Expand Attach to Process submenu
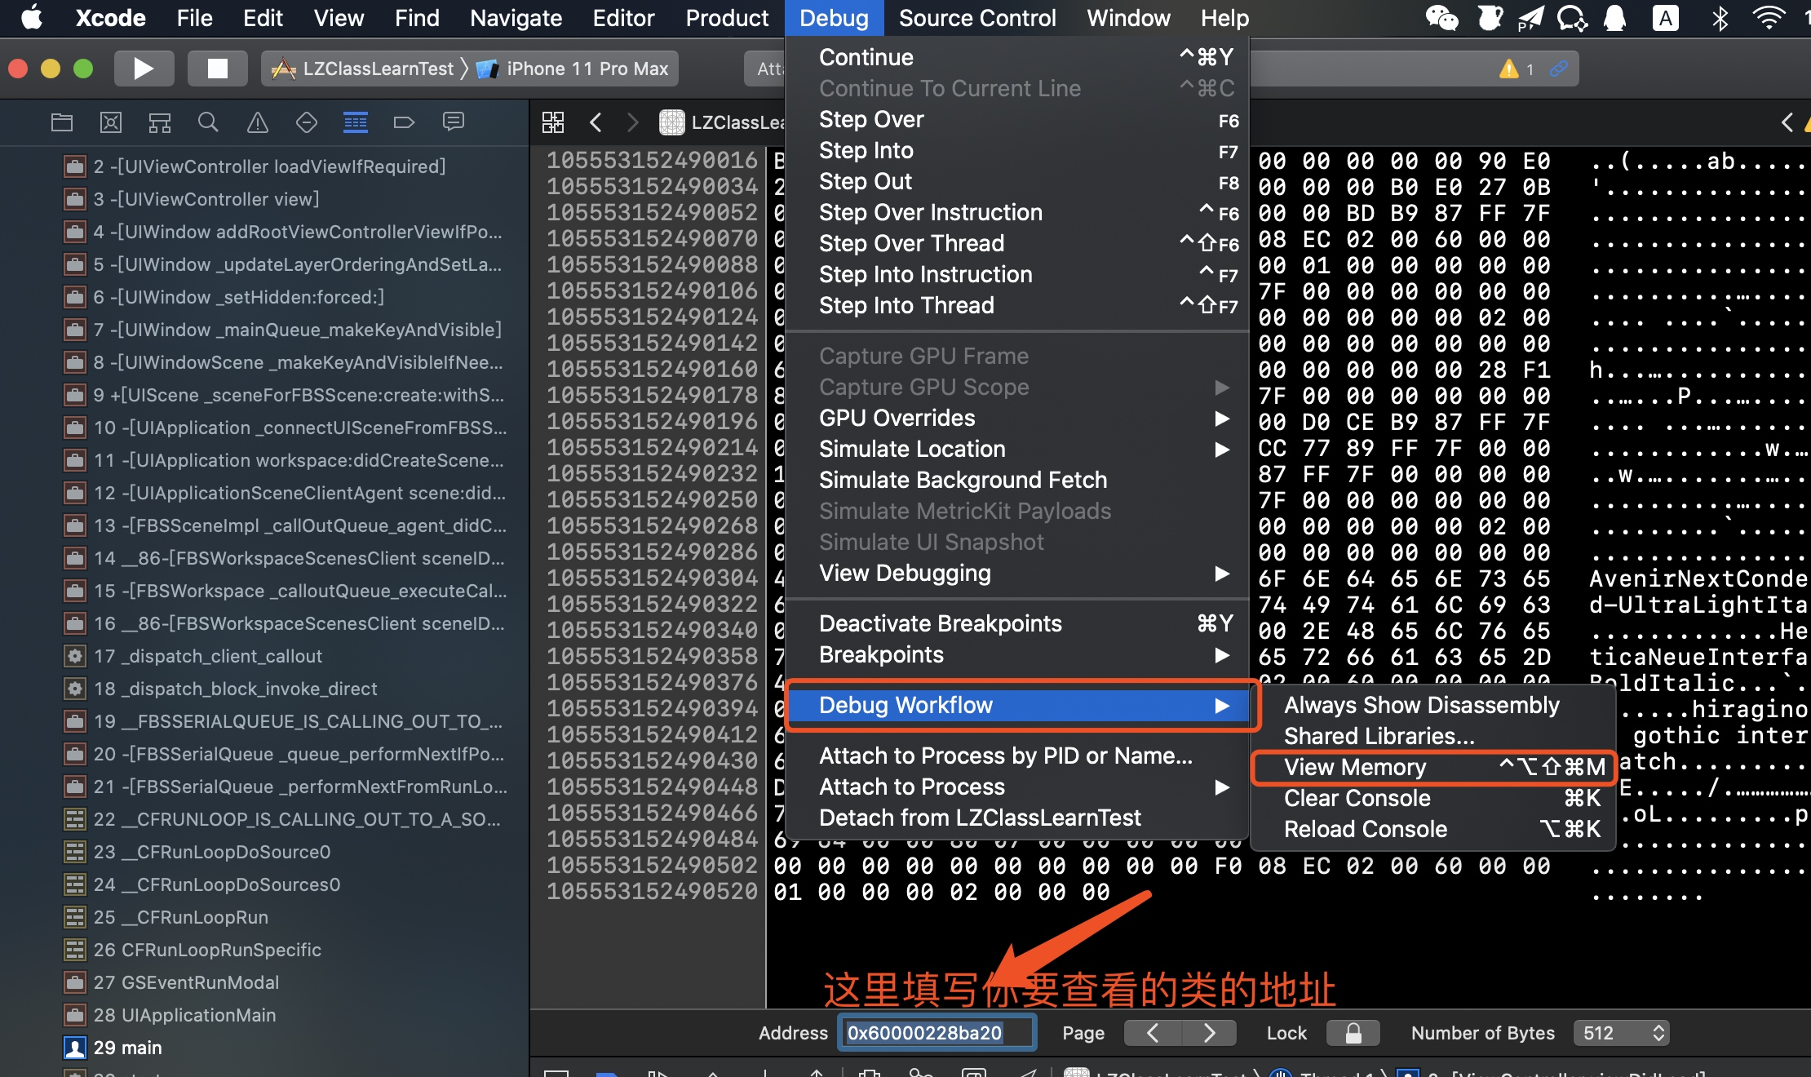This screenshot has width=1811, height=1077. tap(1017, 787)
